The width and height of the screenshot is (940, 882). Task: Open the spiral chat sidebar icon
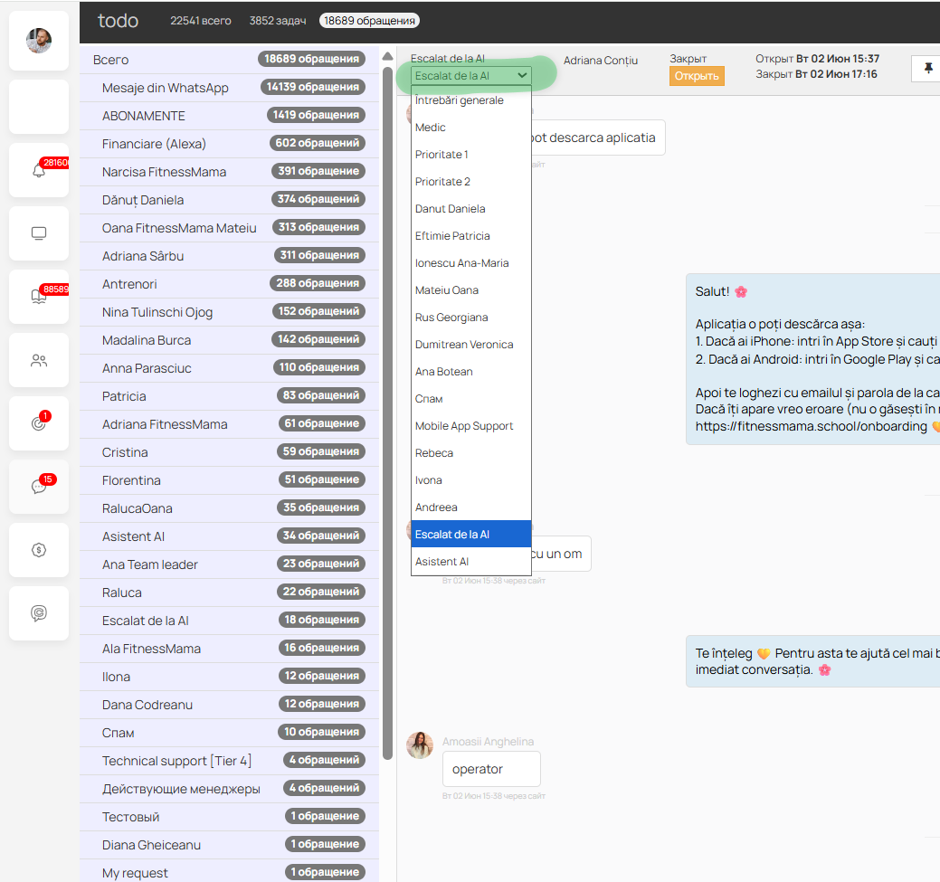tap(39, 612)
